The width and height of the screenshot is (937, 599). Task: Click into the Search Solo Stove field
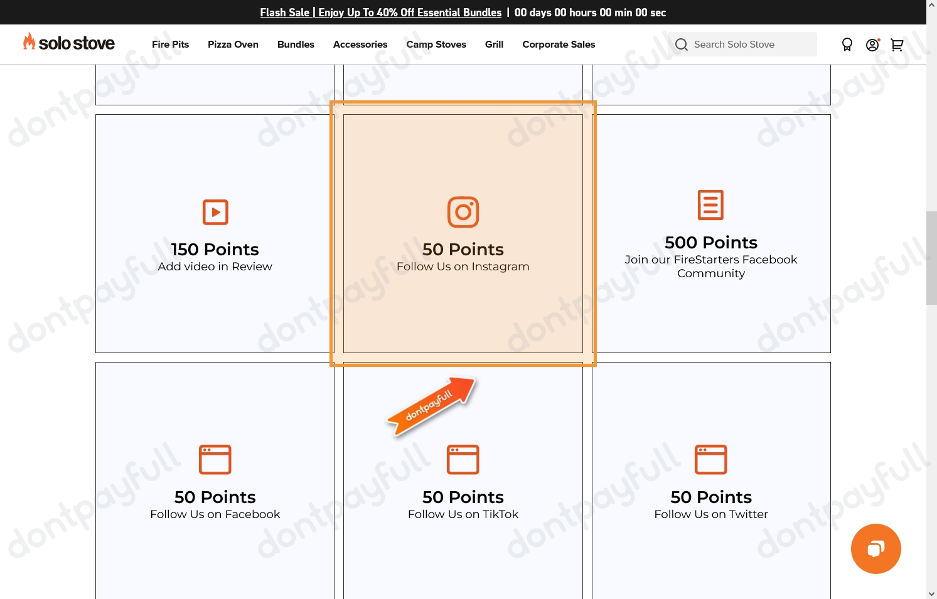coord(747,45)
